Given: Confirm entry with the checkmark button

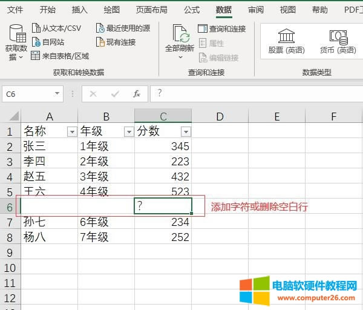Looking at the screenshot, I should coord(115,94).
